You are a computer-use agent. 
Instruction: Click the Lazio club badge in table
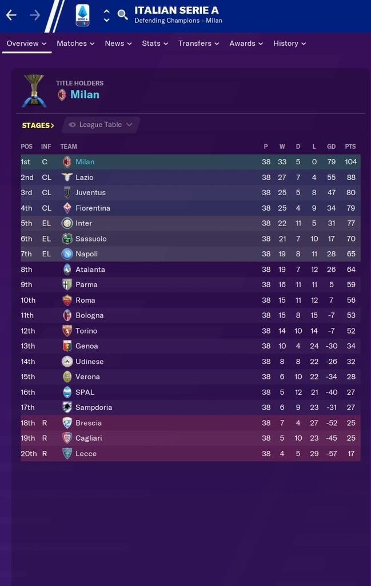click(x=67, y=177)
